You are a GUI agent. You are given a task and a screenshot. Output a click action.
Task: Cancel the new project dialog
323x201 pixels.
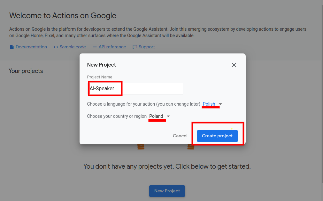[180, 136]
